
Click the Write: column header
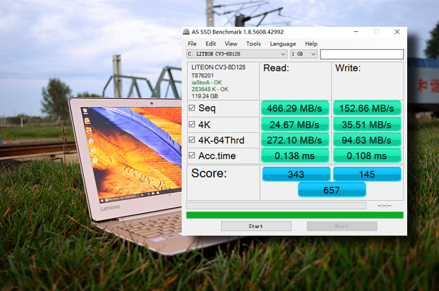(x=348, y=68)
